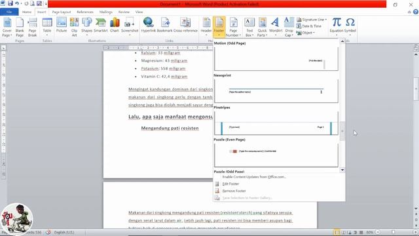Viewport: 419px width, 236px height.
Task: Choose the Newsprint footer style
Action: [x=276, y=91]
